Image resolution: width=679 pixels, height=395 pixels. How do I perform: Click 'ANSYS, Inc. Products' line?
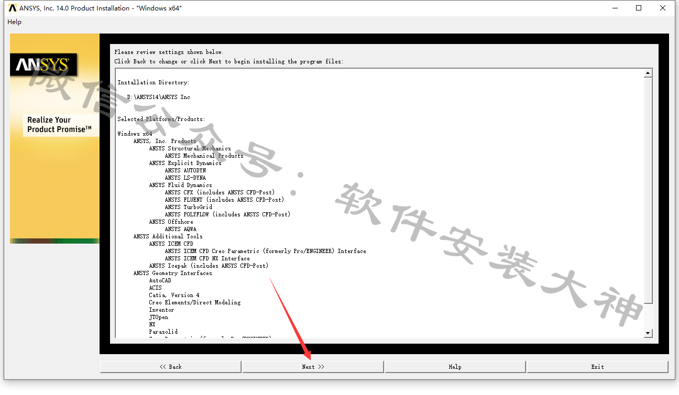coord(165,141)
